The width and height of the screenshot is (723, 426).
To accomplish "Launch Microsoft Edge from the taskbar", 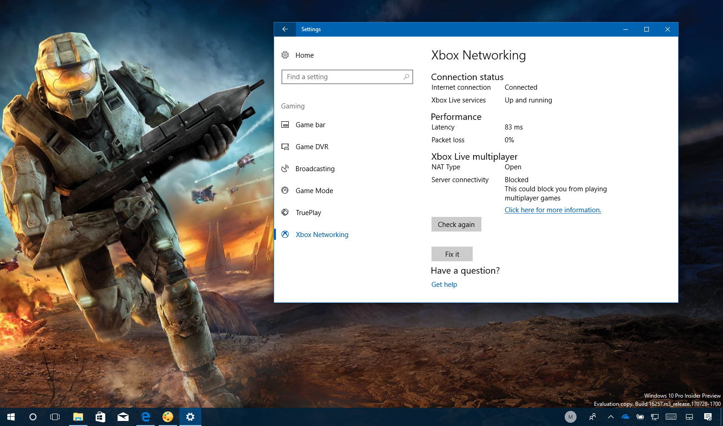I will tap(146, 417).
